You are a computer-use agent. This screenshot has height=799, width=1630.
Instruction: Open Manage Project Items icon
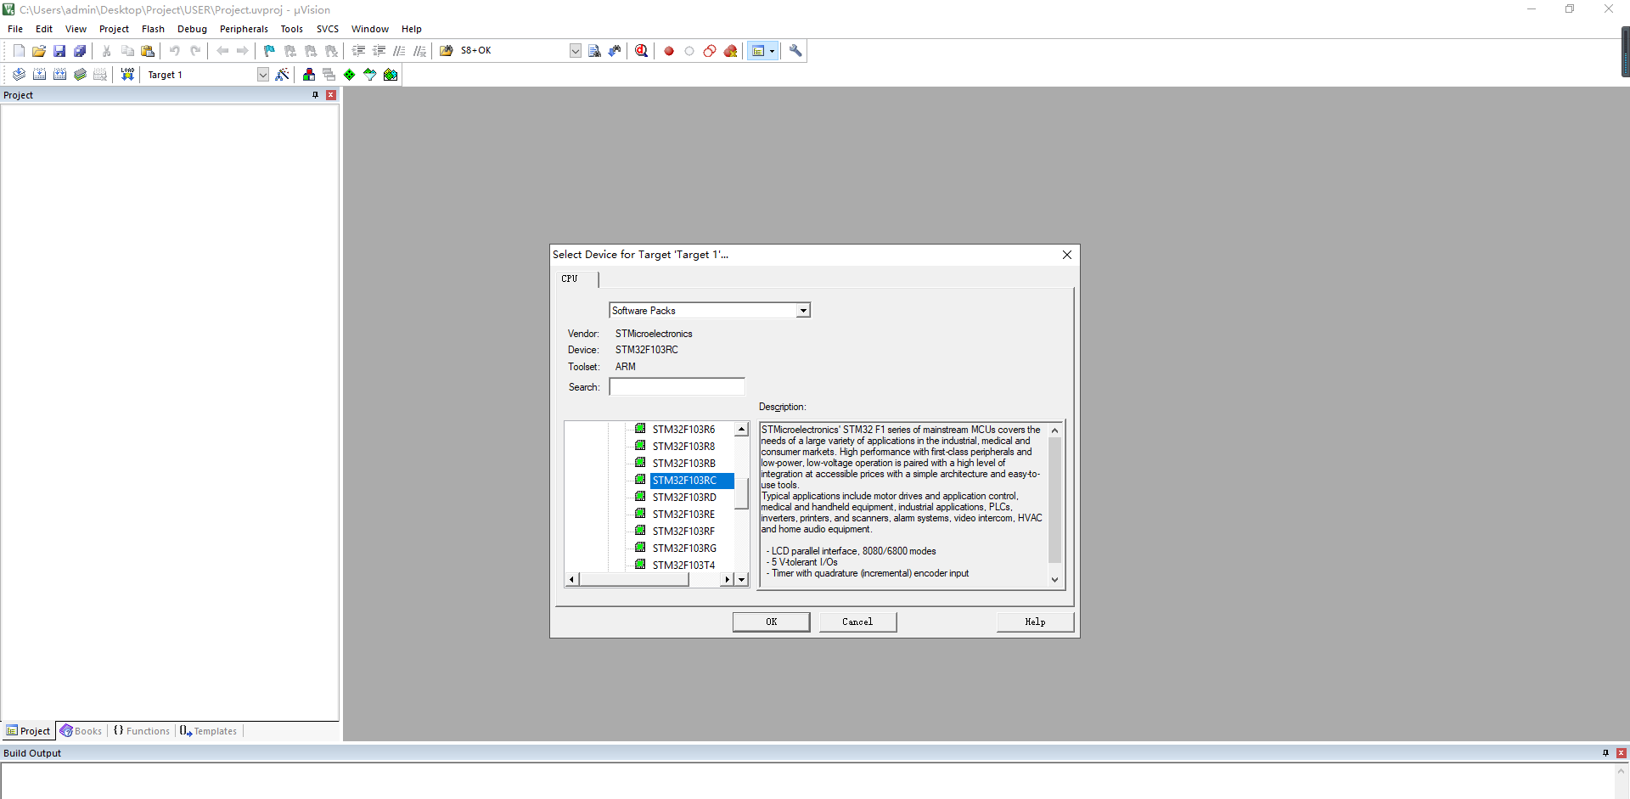click(x=309, y=75)
